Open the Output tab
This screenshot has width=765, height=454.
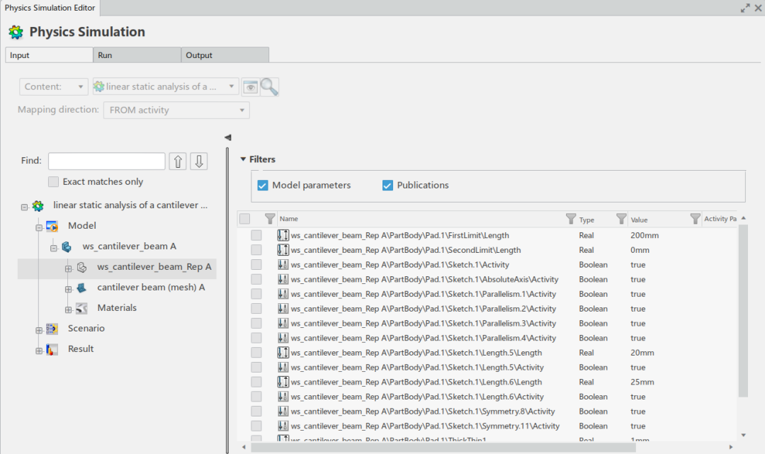[225, 55]
